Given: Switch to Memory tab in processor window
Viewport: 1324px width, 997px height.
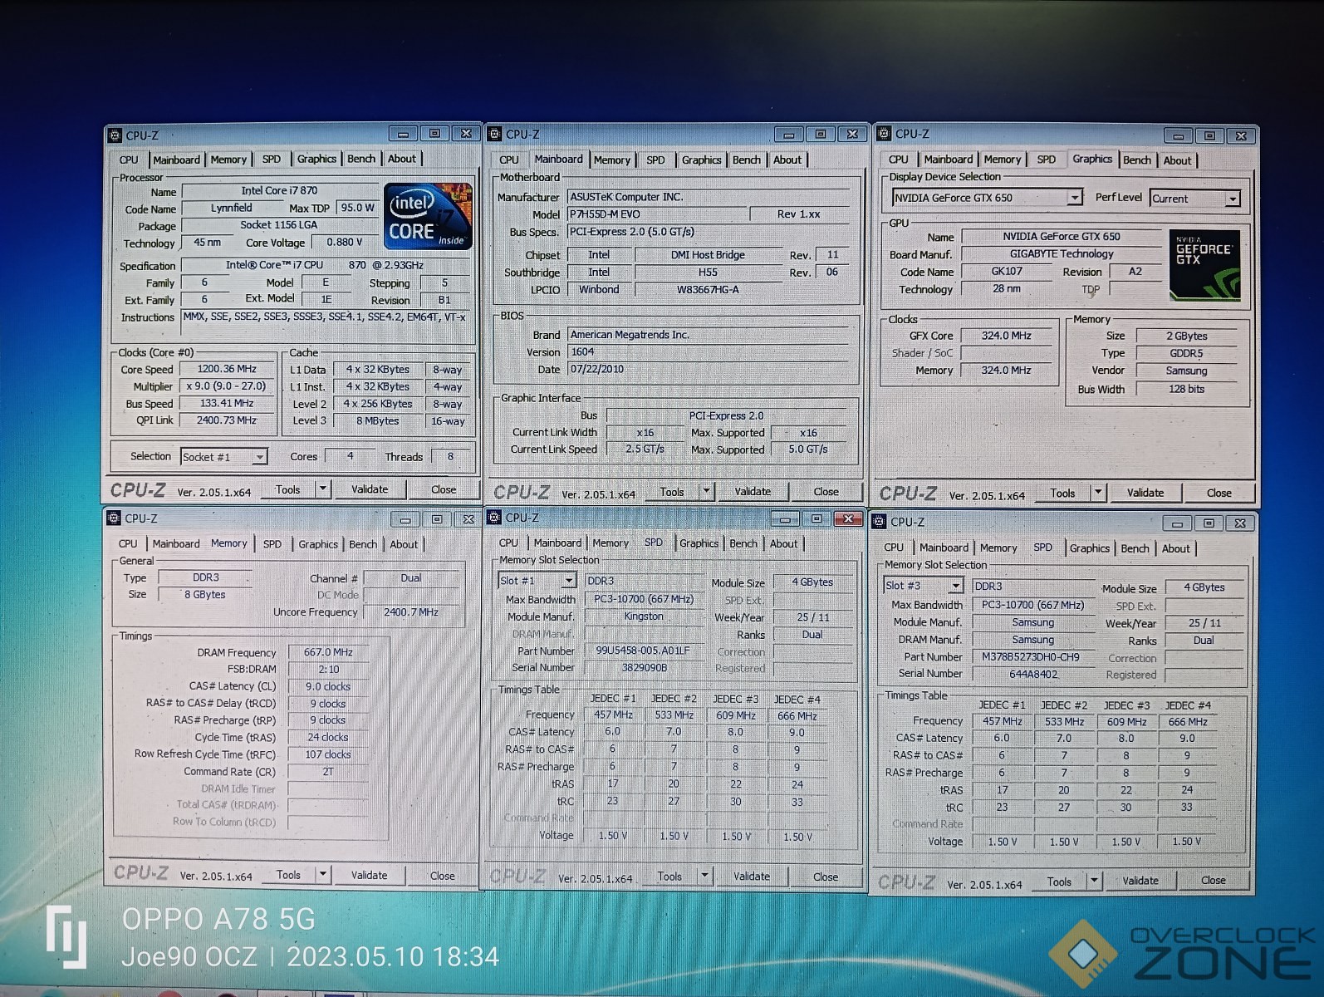Looking at the screenshot, I should pos(228,160).
